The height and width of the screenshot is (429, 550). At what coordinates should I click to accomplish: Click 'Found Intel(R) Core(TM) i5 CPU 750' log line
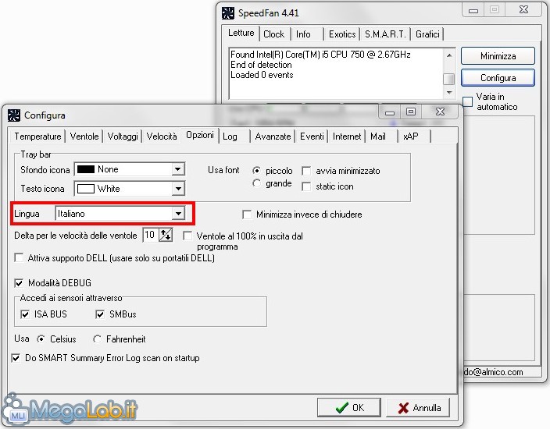pyautogui.click(x=320, y=55)
